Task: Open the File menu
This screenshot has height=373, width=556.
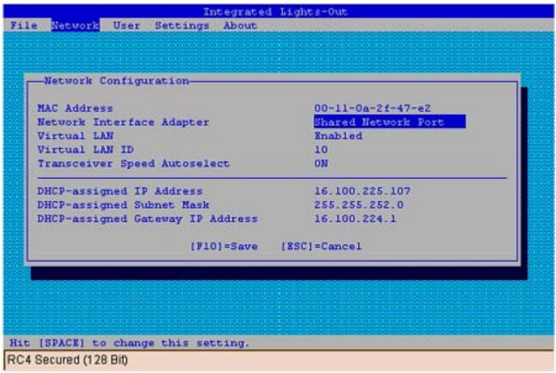Action: tap(23, 25)
